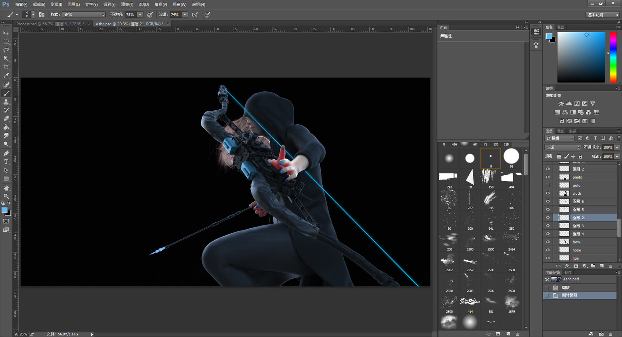Open the layer blend mode 正常 dropdown

pyautogui.click(x=563, y=147)
